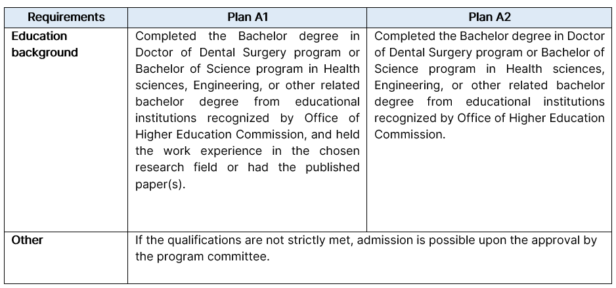Click 'Doctor of Dental Surgery program or' line
The image size is (616, 288).
click(247, 52)
